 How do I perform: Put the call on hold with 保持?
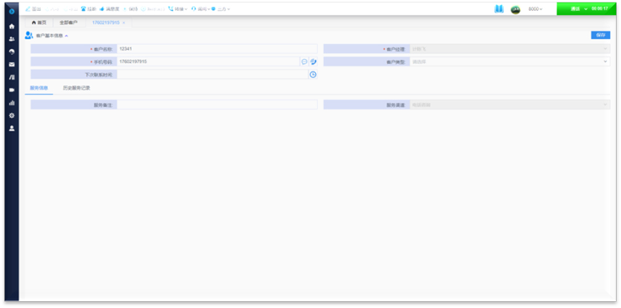tap(130, 9)
